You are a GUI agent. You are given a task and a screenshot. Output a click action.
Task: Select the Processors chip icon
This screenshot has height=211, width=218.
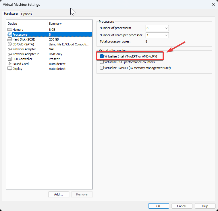click(10, 34)
